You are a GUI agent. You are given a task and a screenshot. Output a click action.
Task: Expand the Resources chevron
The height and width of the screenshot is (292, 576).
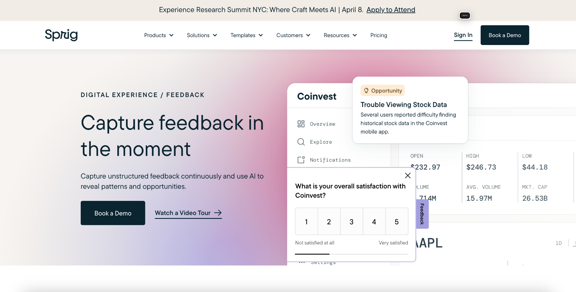point(355,35)
